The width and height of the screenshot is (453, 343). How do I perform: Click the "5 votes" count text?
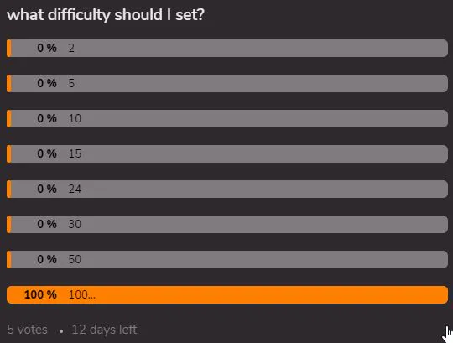coord(27,330)
